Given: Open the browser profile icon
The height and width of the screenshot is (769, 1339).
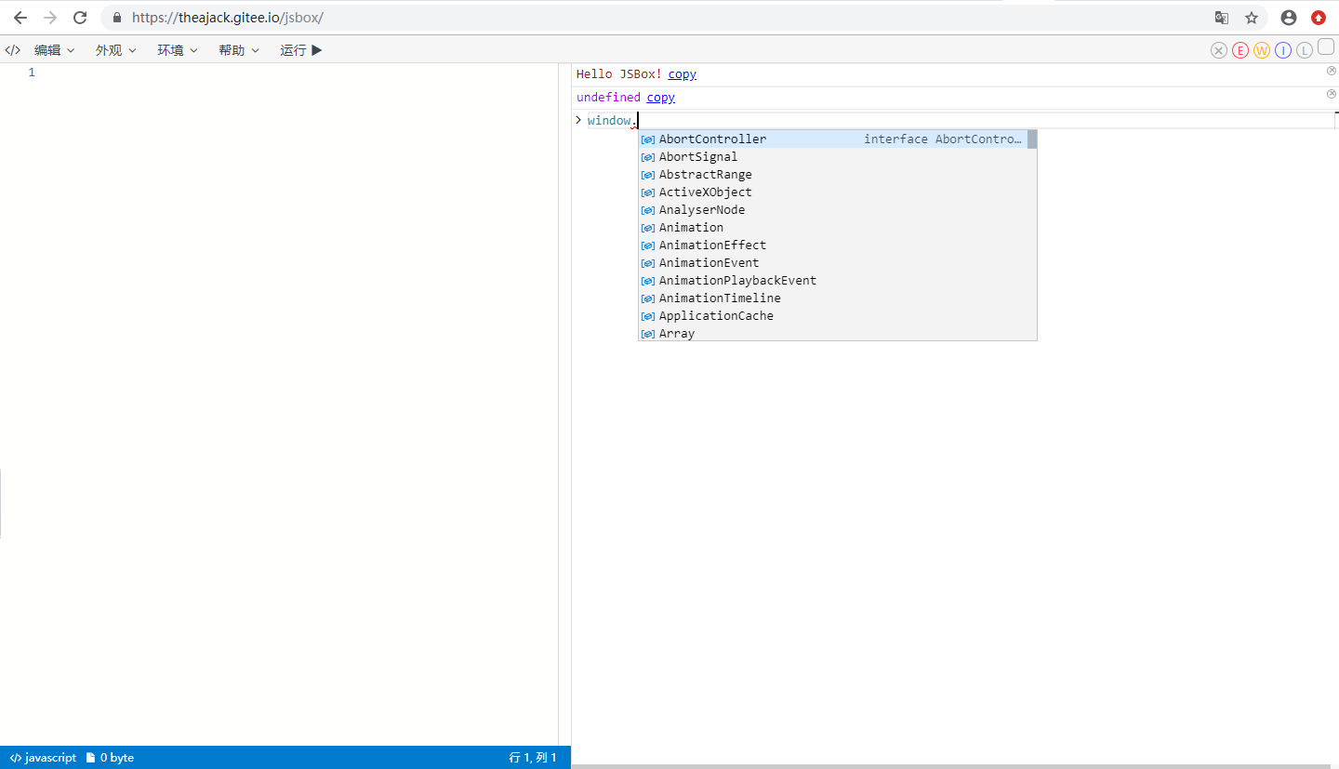Looking at the screenshot, I should tap(1289, 18).
